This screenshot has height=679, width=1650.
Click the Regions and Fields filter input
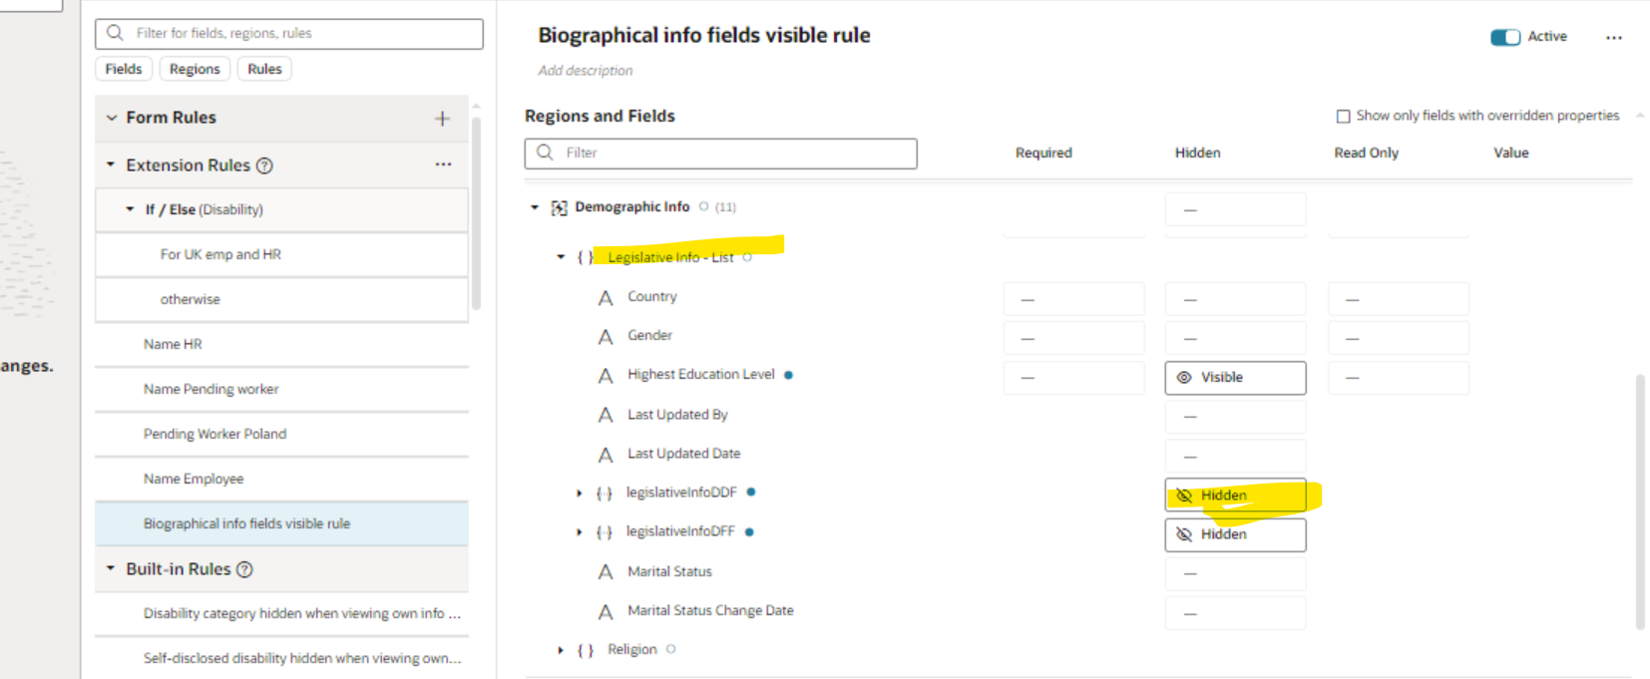720,153
